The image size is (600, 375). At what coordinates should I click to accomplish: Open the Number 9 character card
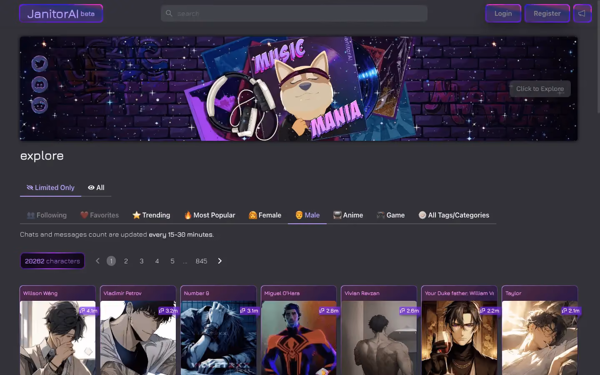tap(218, 330)
